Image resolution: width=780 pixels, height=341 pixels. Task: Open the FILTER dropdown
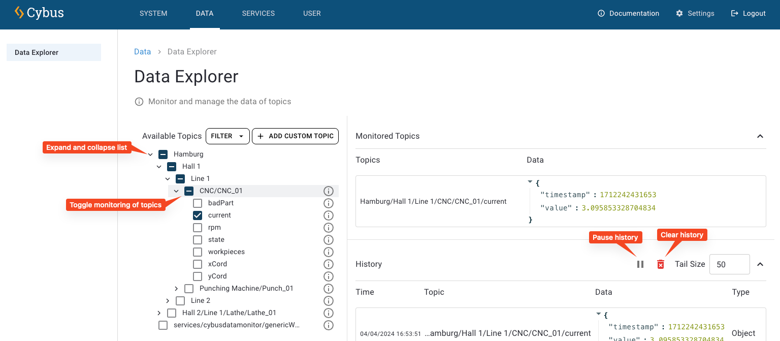227,136
